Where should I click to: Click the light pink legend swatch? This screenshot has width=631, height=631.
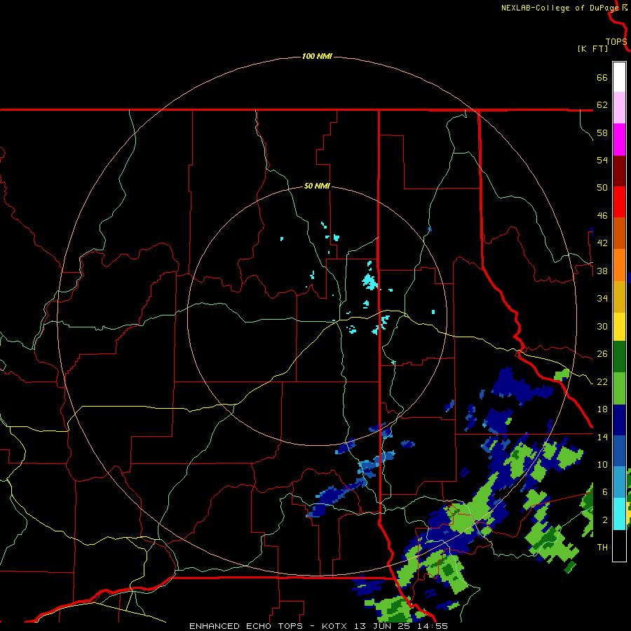[x=619, y=107]
